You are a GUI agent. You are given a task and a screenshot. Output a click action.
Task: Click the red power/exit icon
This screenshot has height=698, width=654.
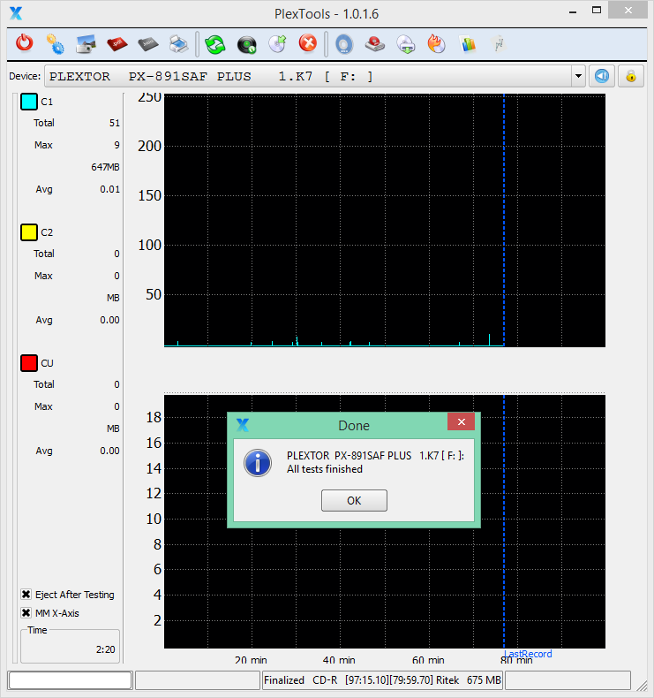25,44
